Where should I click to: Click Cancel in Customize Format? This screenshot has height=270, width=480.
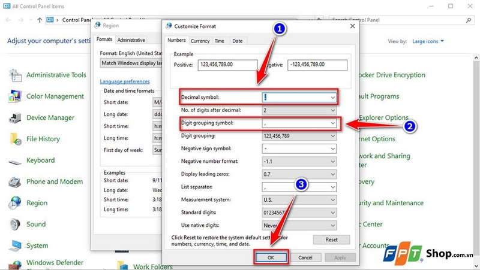[x=305, y=257]
